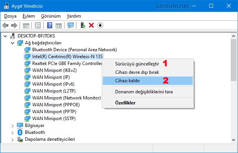Click Cihazı devre dışı bırak option
This screenshot has height=153, width=238.
(x=137, y=72)
